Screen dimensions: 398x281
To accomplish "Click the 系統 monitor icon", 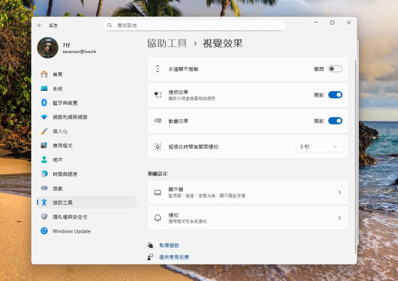I will (44, 88).
